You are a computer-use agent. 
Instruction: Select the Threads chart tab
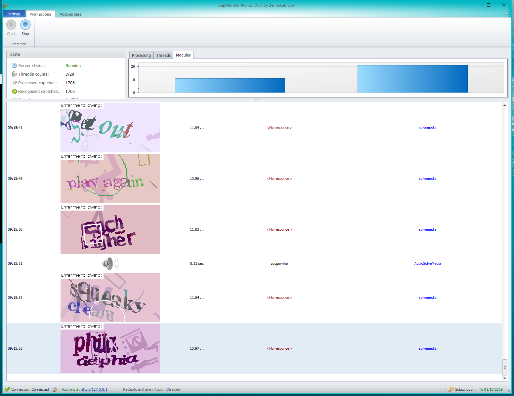tap(163, 56)
